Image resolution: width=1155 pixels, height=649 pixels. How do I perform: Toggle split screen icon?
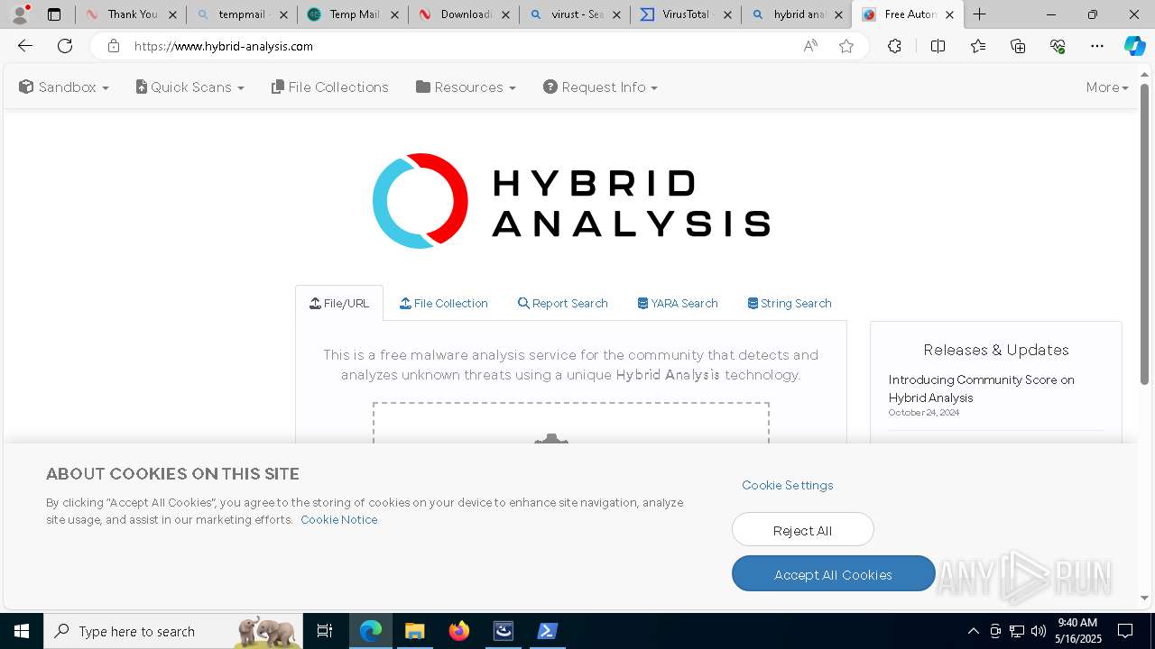[x=938, y=46]
